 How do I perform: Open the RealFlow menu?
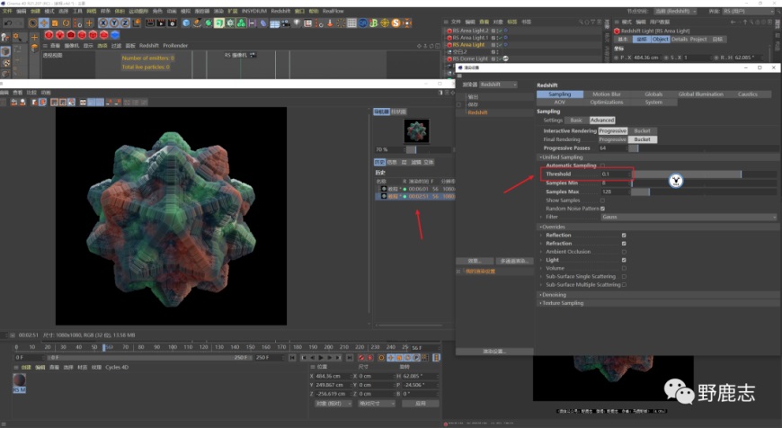tap(333, 11)
